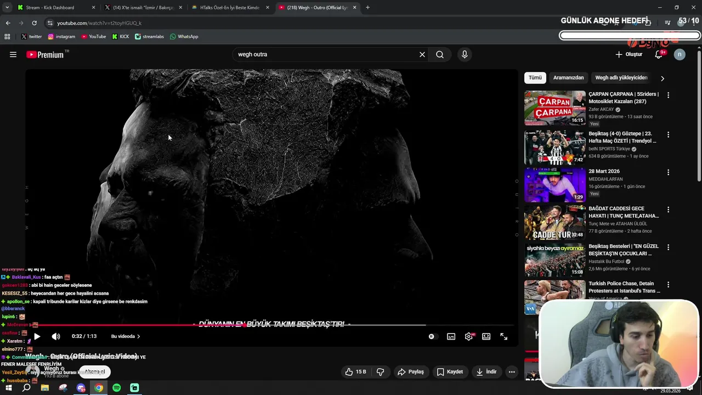Open twitter bookmark

click(x=31, y=37)
